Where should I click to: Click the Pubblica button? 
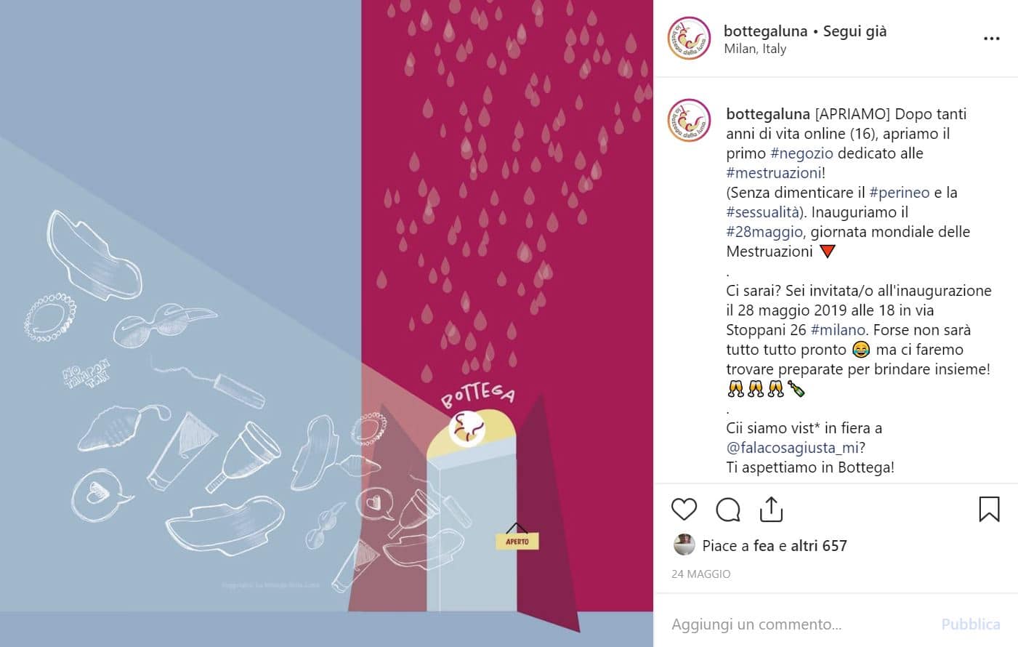click(970, 624)
